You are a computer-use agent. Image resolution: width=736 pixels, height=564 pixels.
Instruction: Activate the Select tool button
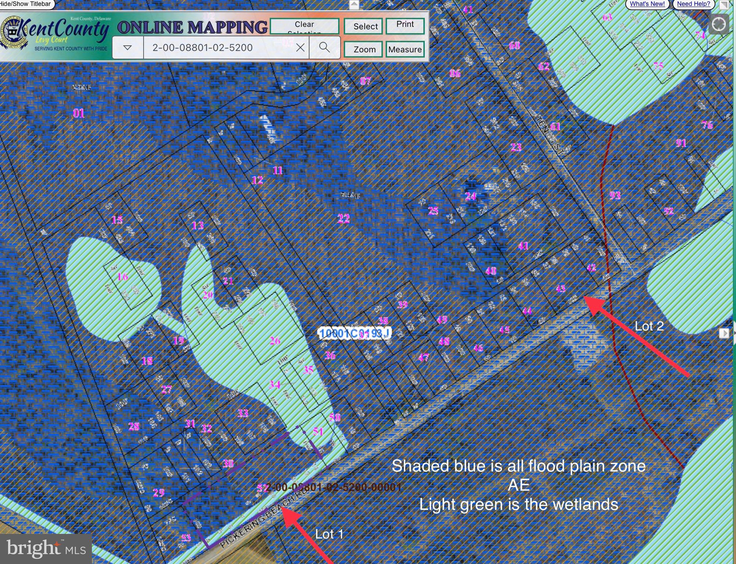[363, 26]
